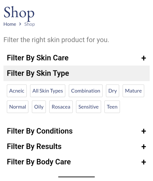Image resolution: width=153 pixels, height=181 pixels.
Task: Toggle the Combination skin type filter
Action: (86, 91)
